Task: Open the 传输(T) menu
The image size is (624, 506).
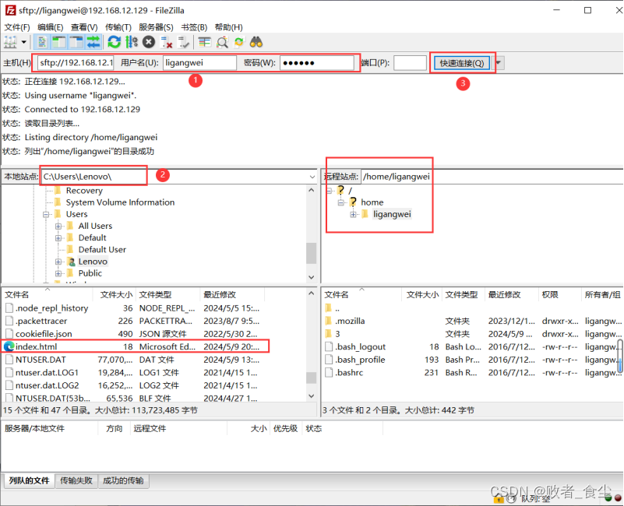Action: (118, 27)
